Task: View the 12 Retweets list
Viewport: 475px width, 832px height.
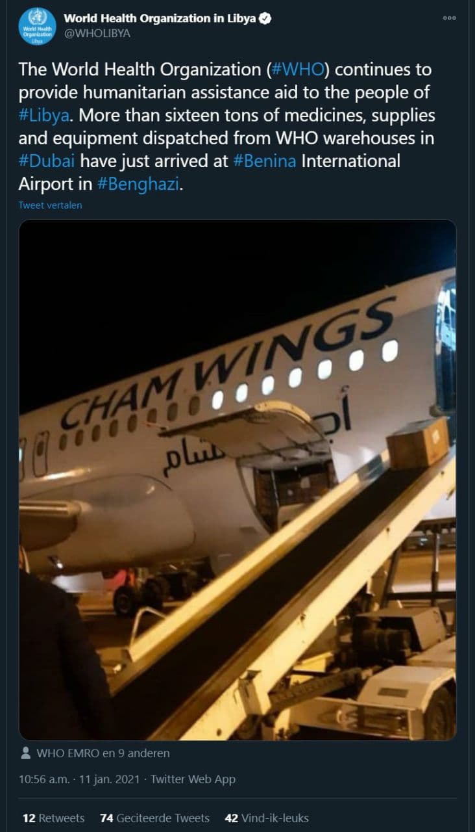Action: click(x=53, y=818)
